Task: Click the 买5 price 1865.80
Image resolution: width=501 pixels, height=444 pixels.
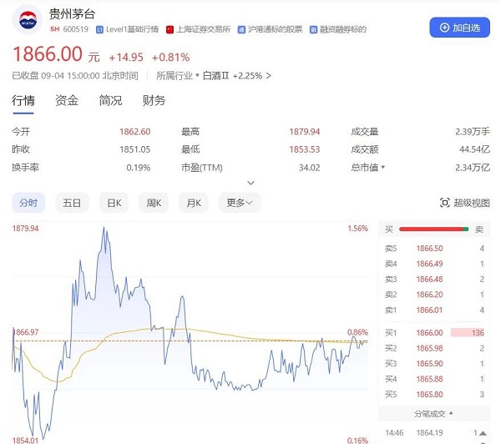Action: (x=429, y=395)
